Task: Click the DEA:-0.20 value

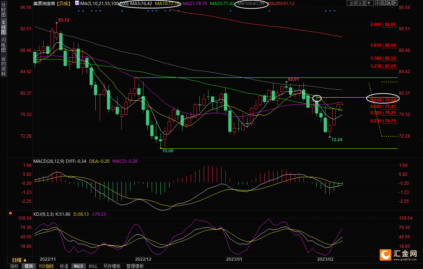Action: tap(99, 161)
